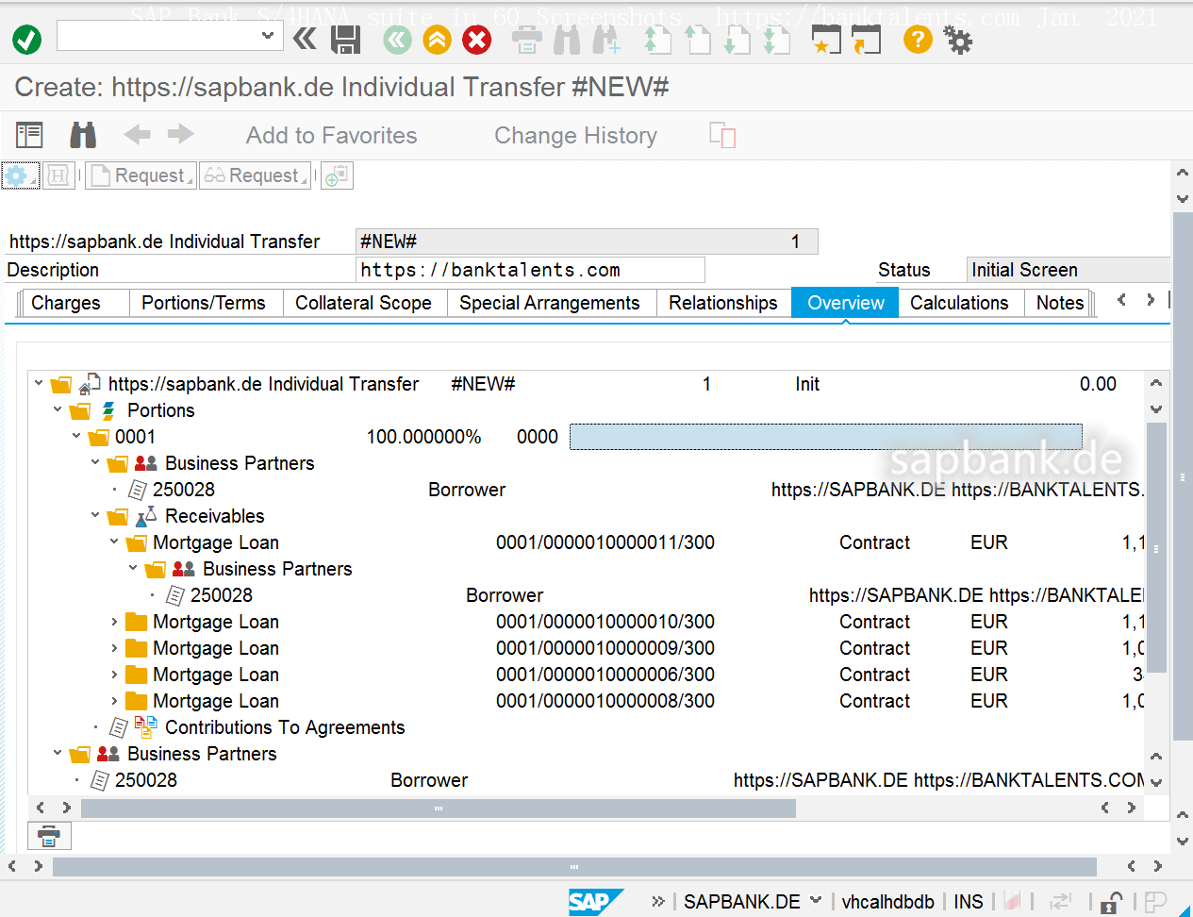
Task: Switch to the Portions/Terms tab
Action: (x=204, y=303)
